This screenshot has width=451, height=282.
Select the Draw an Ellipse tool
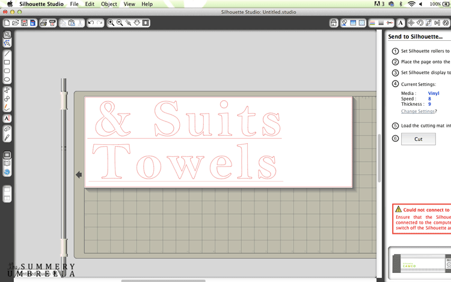point(7,79)
